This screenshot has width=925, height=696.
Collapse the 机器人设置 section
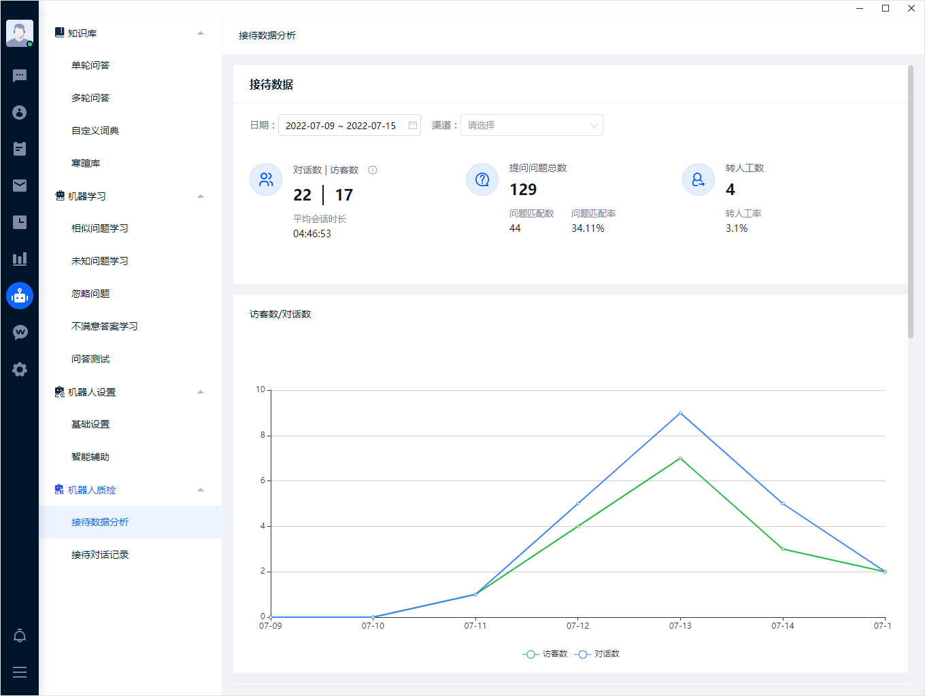[201, 391]
